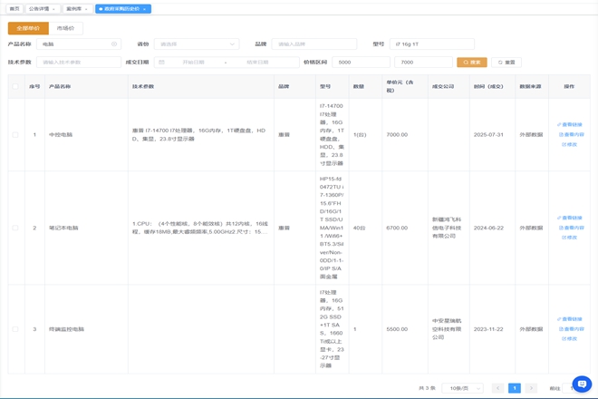Check the box for row 1 中控电脑

click(x=15, y=135)
